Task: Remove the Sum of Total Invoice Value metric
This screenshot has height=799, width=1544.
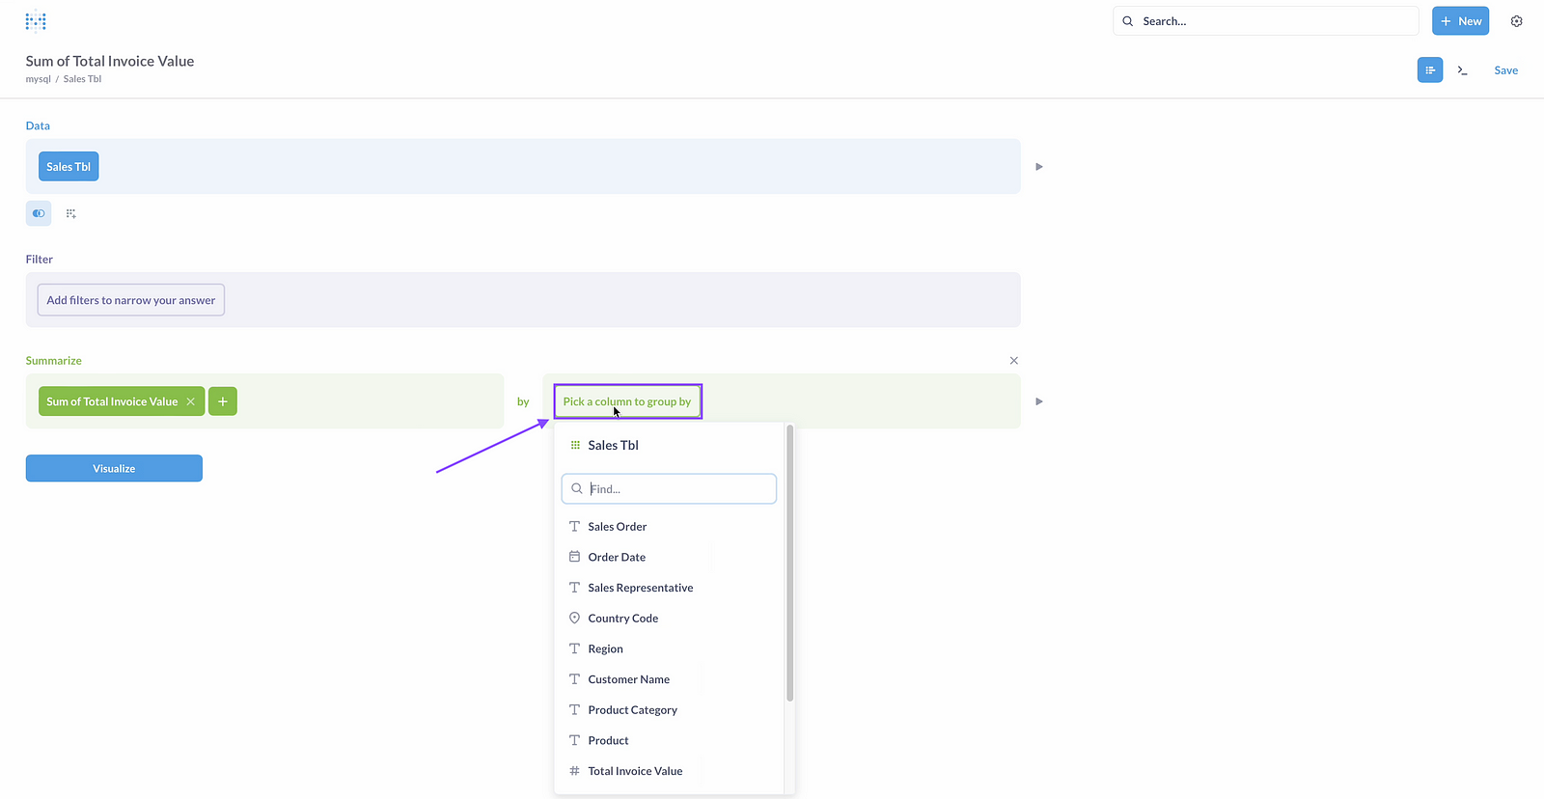Action: click(x=191, y=401)
